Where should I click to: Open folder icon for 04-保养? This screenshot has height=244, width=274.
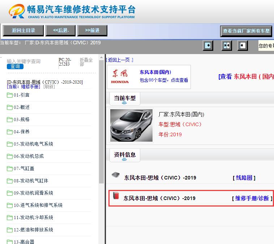click(x=10, y=132)
